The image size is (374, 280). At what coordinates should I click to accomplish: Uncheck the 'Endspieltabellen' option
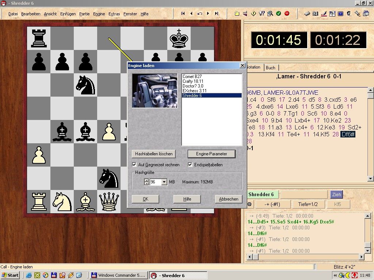click(190, 164)
